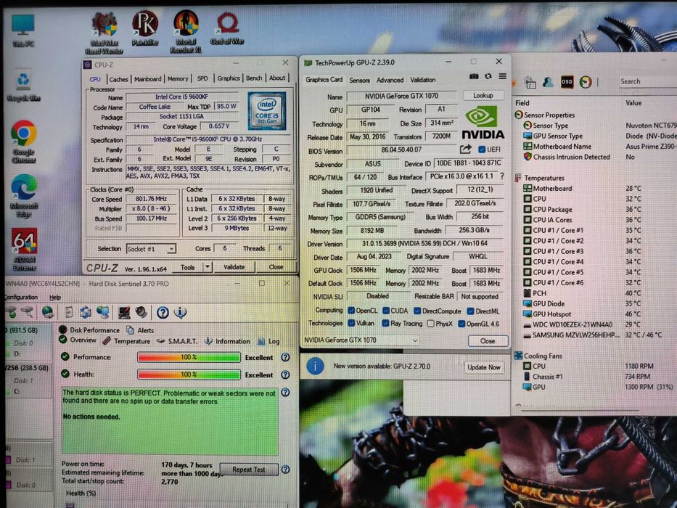
Task: Click the Repeat Test button
Action: point(248,470)
